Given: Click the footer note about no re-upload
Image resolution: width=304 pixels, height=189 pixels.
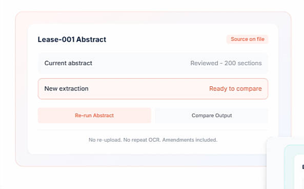Looking at the screenshot, I should (153, 140).
